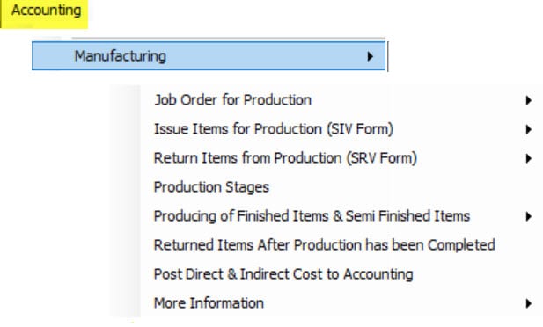This screenshot has width=543, height=327.
Task: Open Post Direct & Indirect Cost to Accounting
Action: (283, 274)
